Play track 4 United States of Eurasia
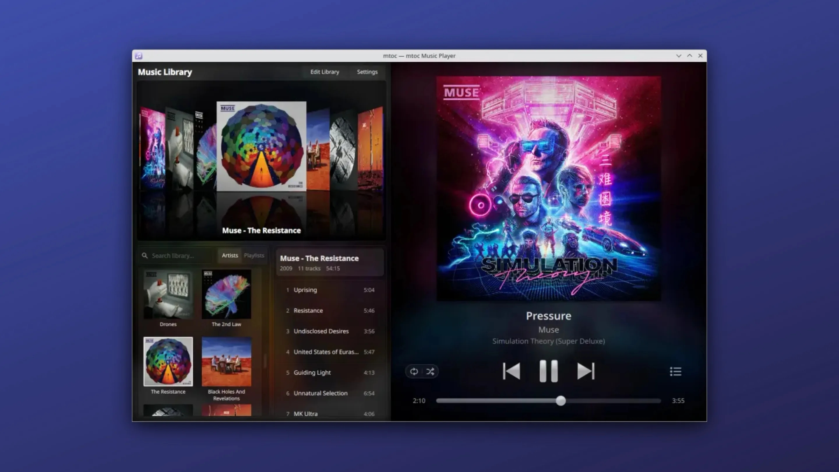The image size is (839, 472). [x=330, y=352]
